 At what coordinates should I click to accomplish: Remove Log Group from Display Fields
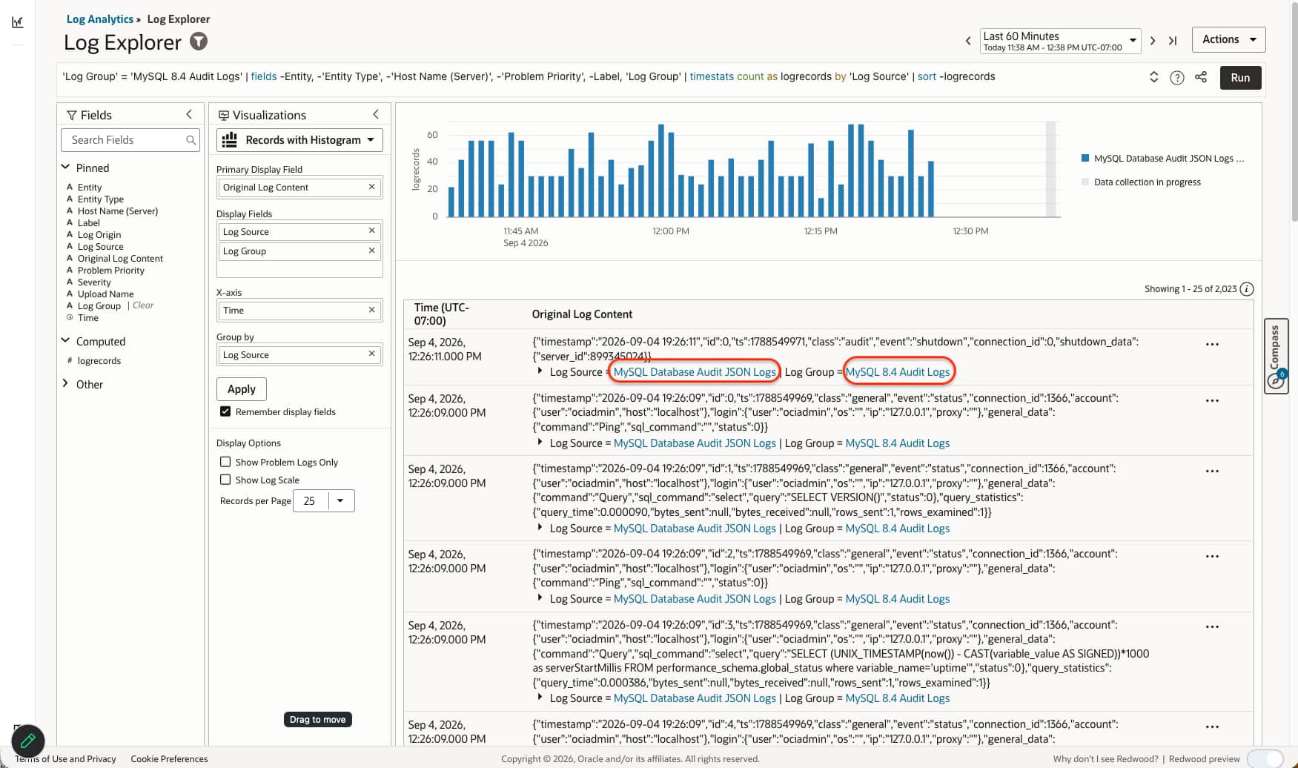click(372, 251)
